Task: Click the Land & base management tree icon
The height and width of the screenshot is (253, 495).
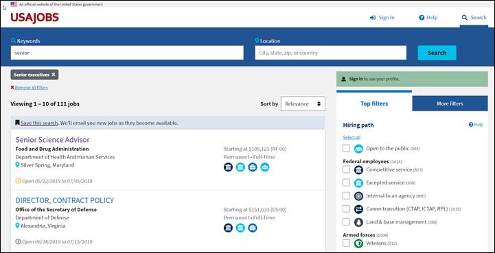Action: coord(358,222)
